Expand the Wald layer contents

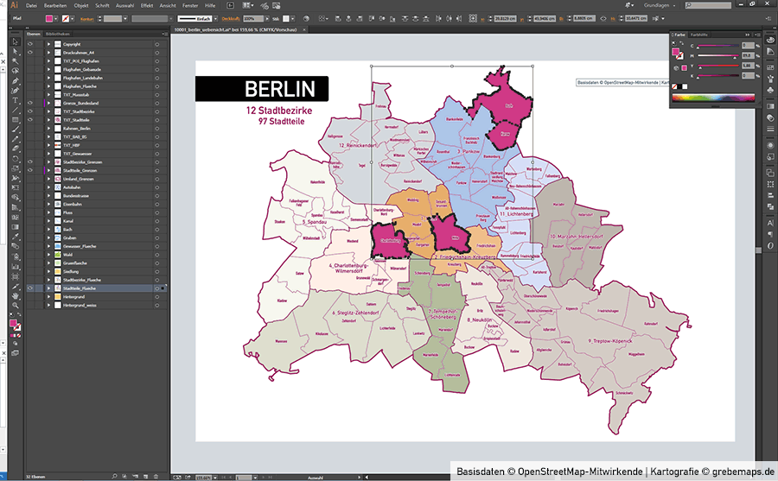[x=48, y=255]
